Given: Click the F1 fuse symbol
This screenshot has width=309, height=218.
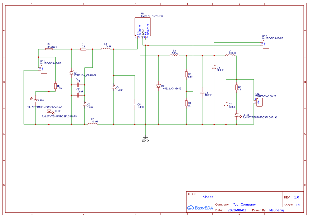Looking at the screenshot, I should pos(49,49).
